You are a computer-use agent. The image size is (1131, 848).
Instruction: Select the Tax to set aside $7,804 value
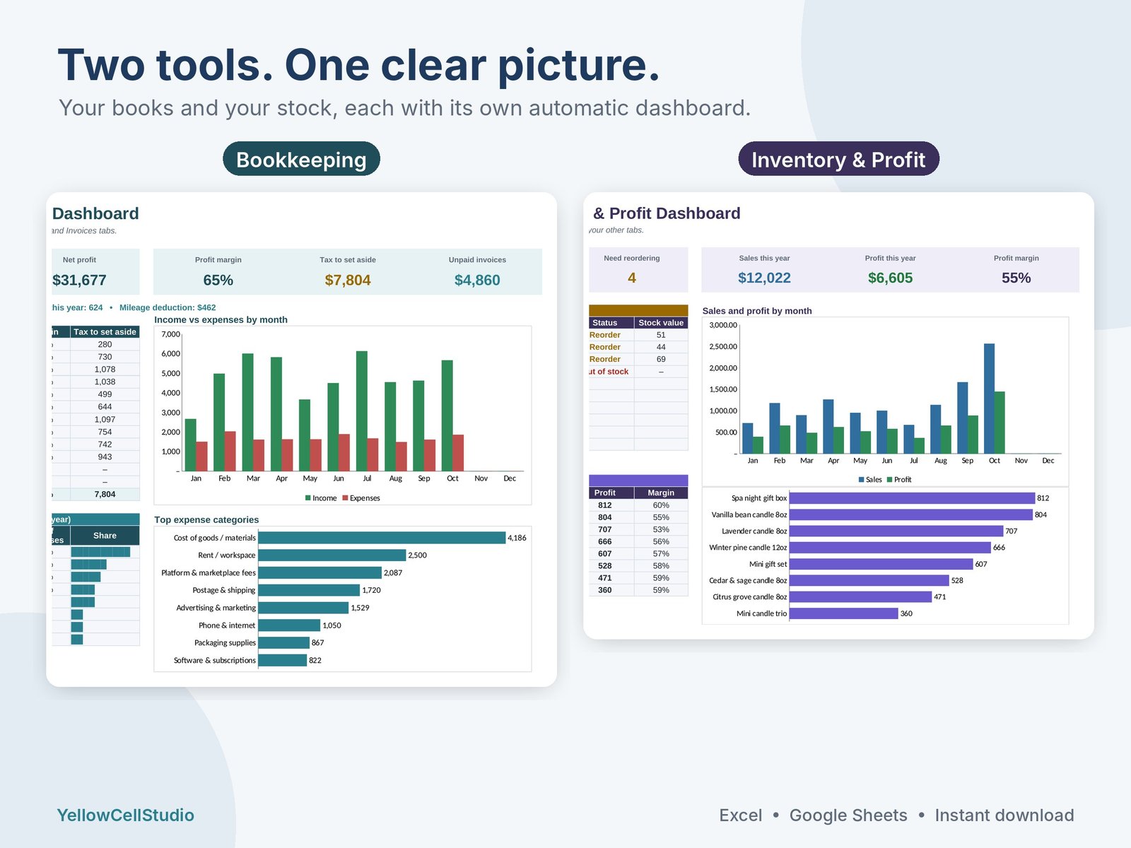[x=348, y=280]
